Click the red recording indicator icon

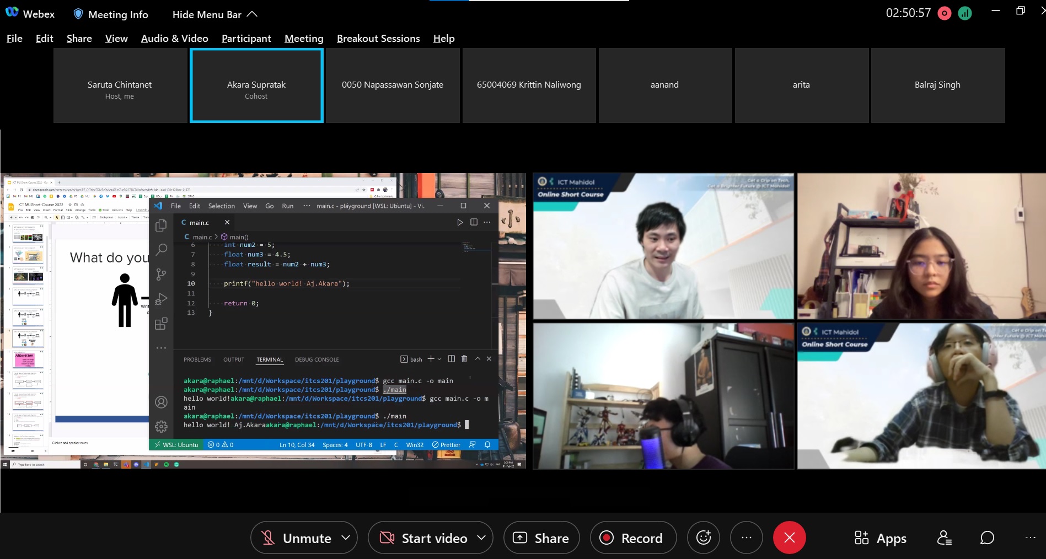click(945, 13)
